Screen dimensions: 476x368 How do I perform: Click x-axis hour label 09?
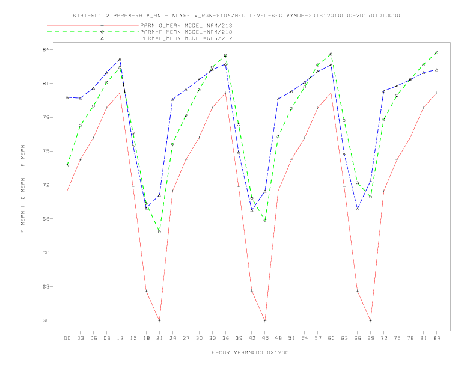pyautogui.click(x=106, y=338)
